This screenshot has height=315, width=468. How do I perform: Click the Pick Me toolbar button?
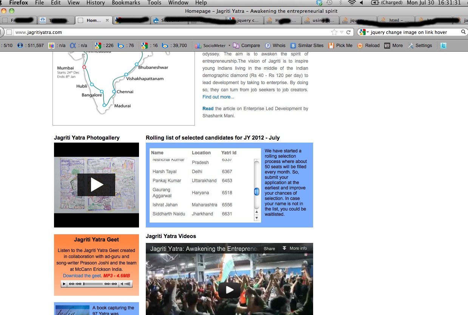pyautogui.click(x=340, y=46)
